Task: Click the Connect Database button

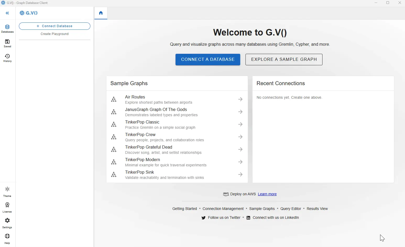Action: point(54,26)
